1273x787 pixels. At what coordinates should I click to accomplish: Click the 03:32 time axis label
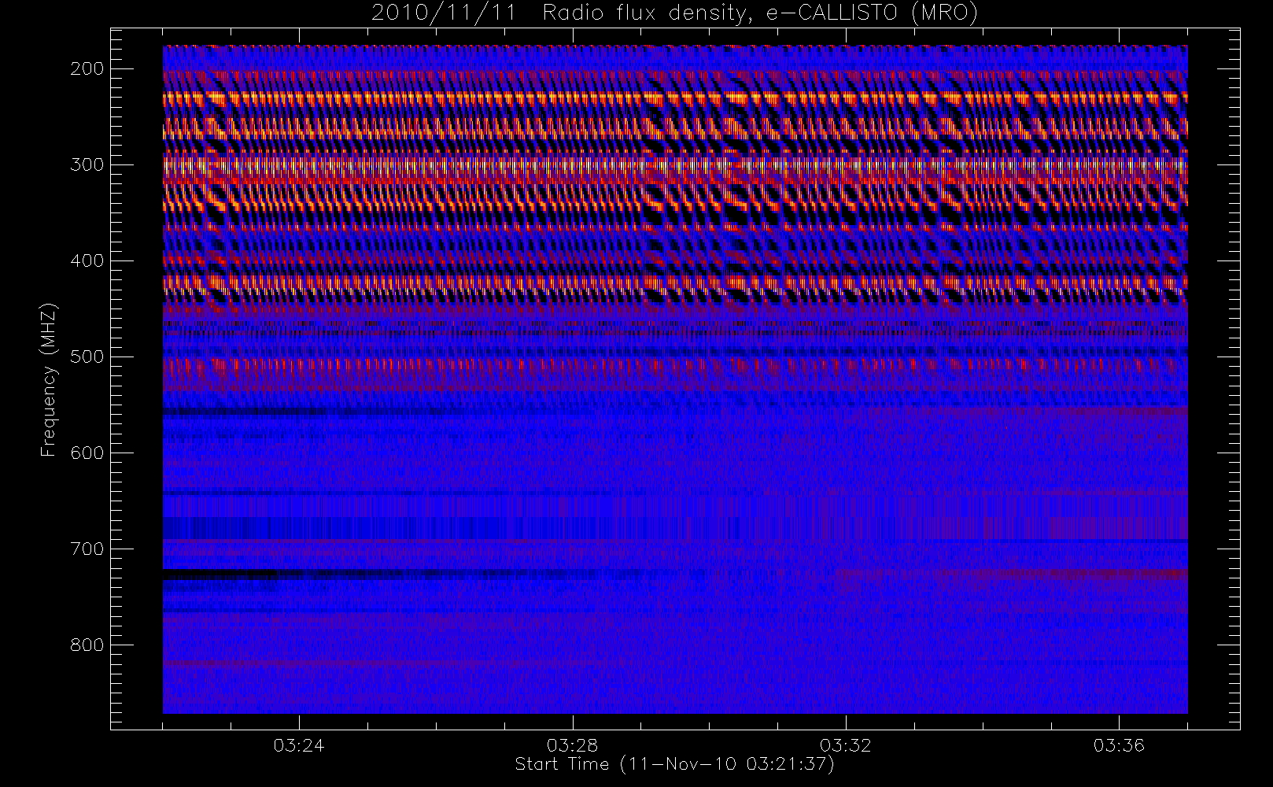(x=846, y=745)
